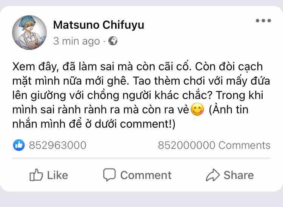The image size is (283, 207).
Task: View who reacted via 852963000 count
Action: (x=57, y=145)
